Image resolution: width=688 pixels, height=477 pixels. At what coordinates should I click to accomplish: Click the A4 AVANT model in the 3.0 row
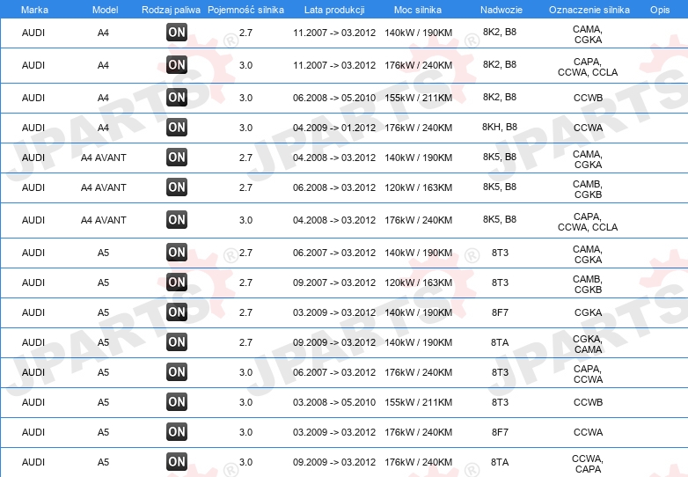104,220
